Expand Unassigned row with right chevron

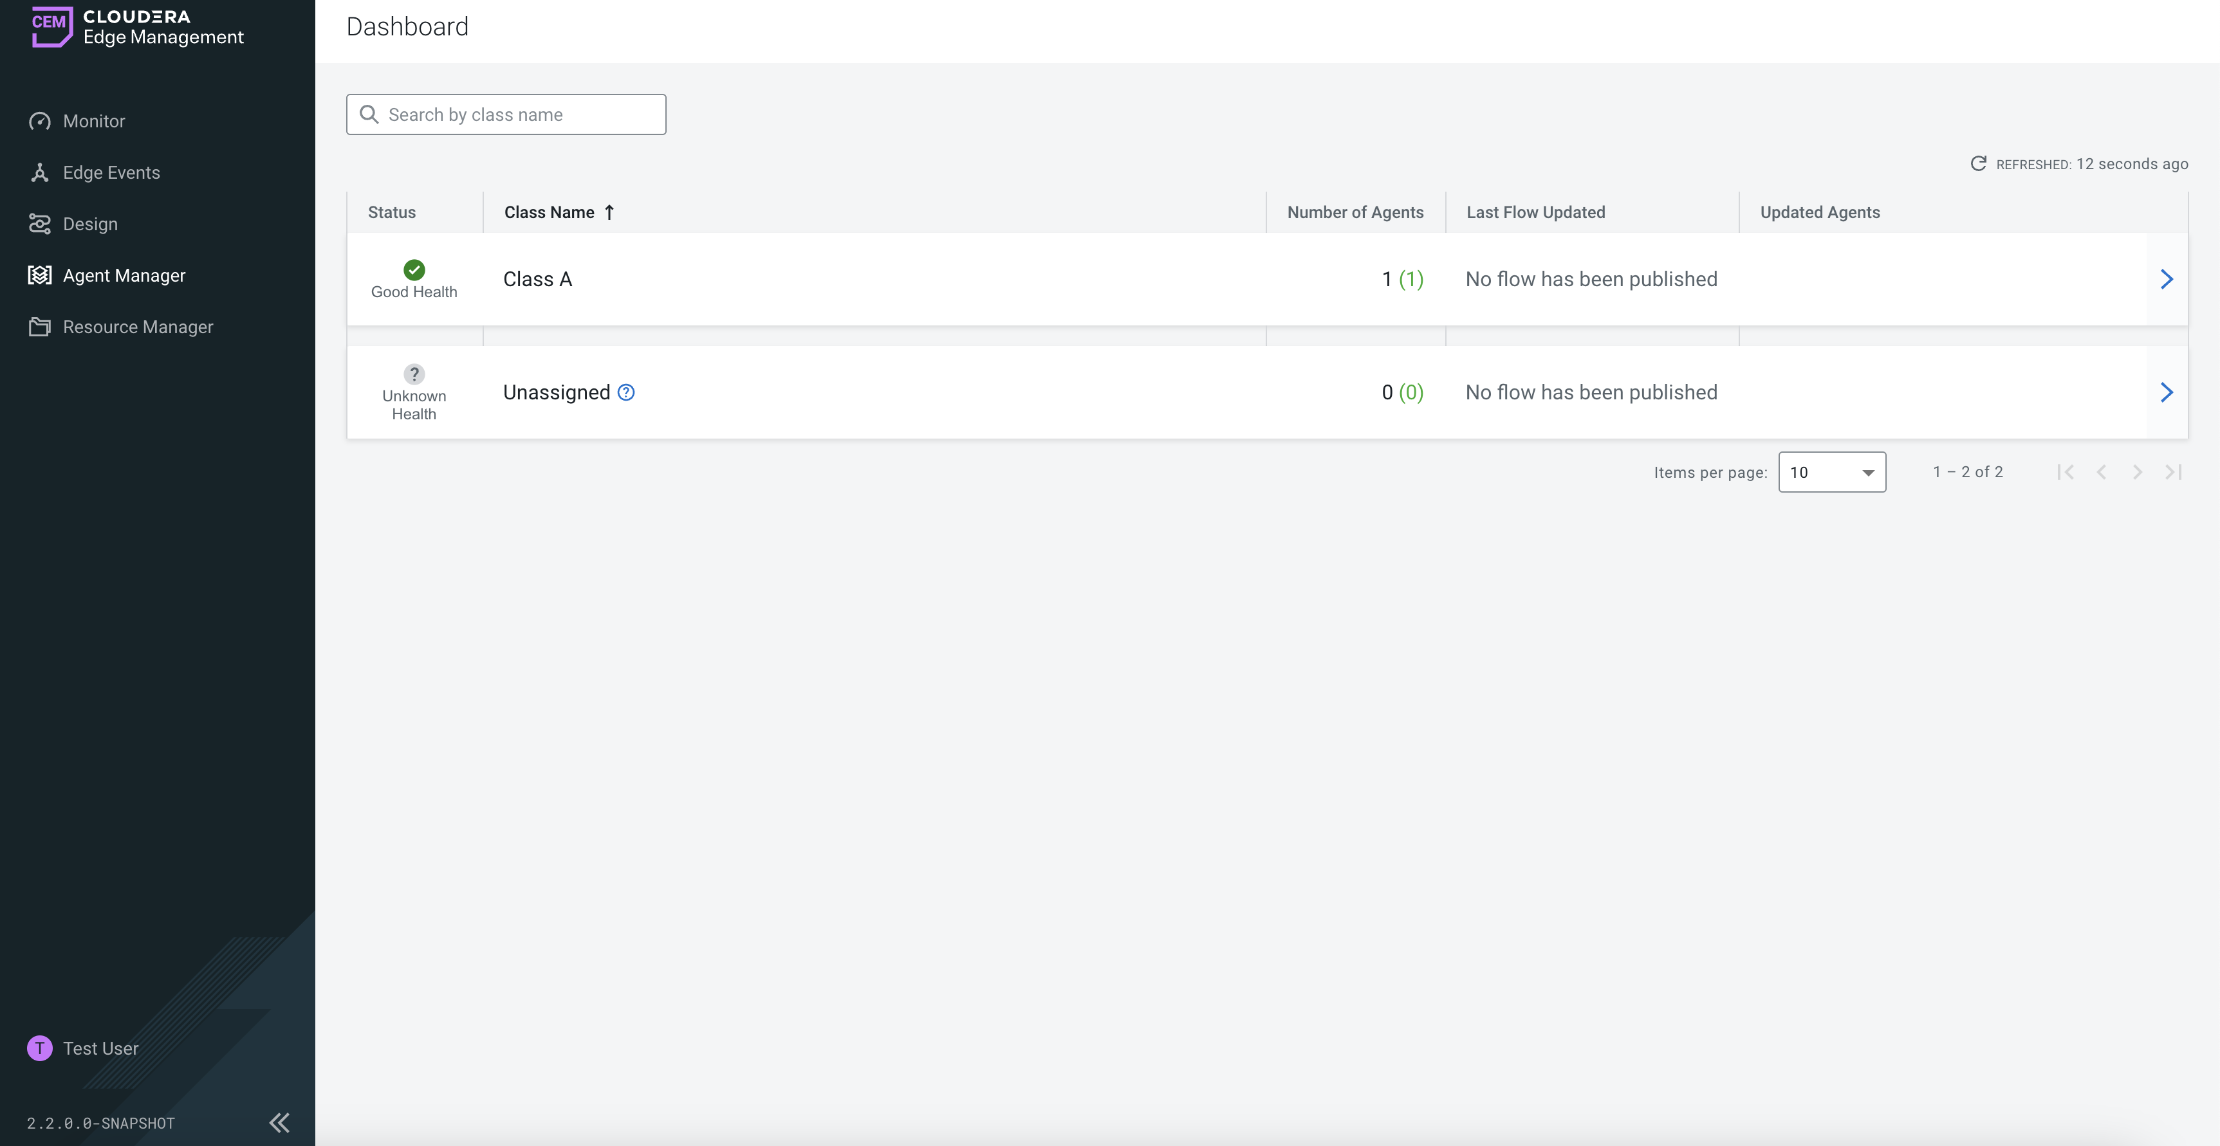pyautogui.click(x=2167, y=393)
